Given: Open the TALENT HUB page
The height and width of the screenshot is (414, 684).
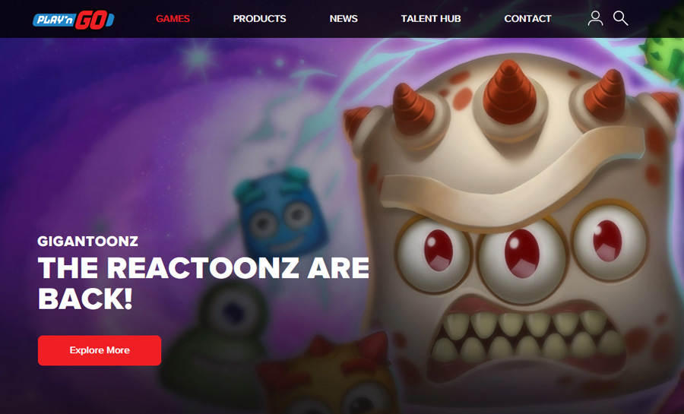Looking at the screenshot, I should click(431, 19).
